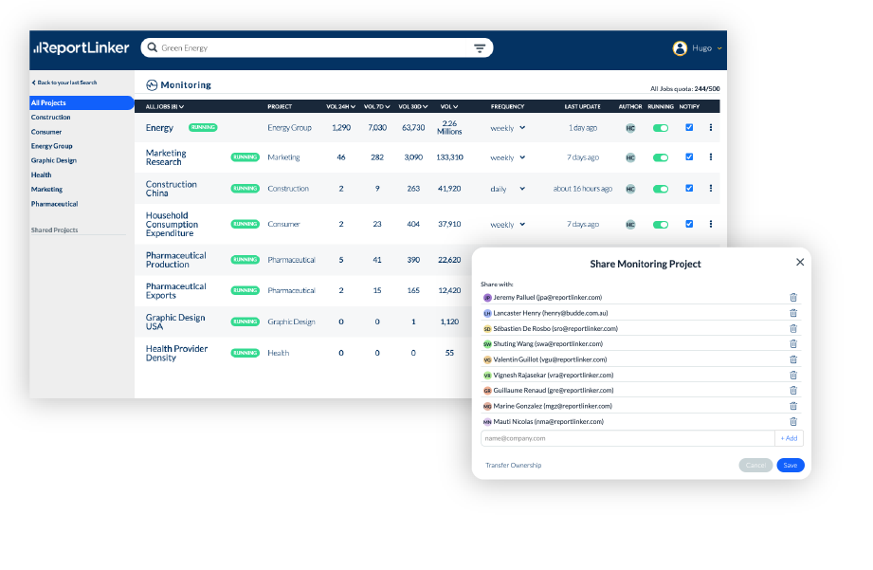Select Energy Group project in sidebar
The image size is (873, 570).
(x=52, y=146)
